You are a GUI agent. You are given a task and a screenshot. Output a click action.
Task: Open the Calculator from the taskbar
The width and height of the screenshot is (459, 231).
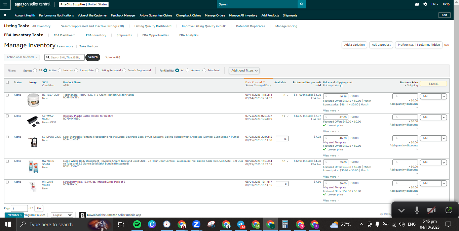tap(285, 224)
